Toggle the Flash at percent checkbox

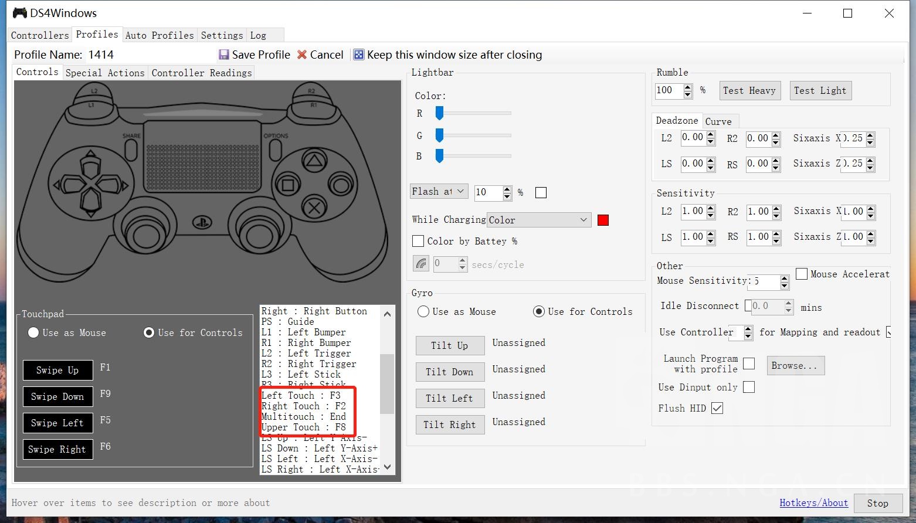click(x=541, y=192)
